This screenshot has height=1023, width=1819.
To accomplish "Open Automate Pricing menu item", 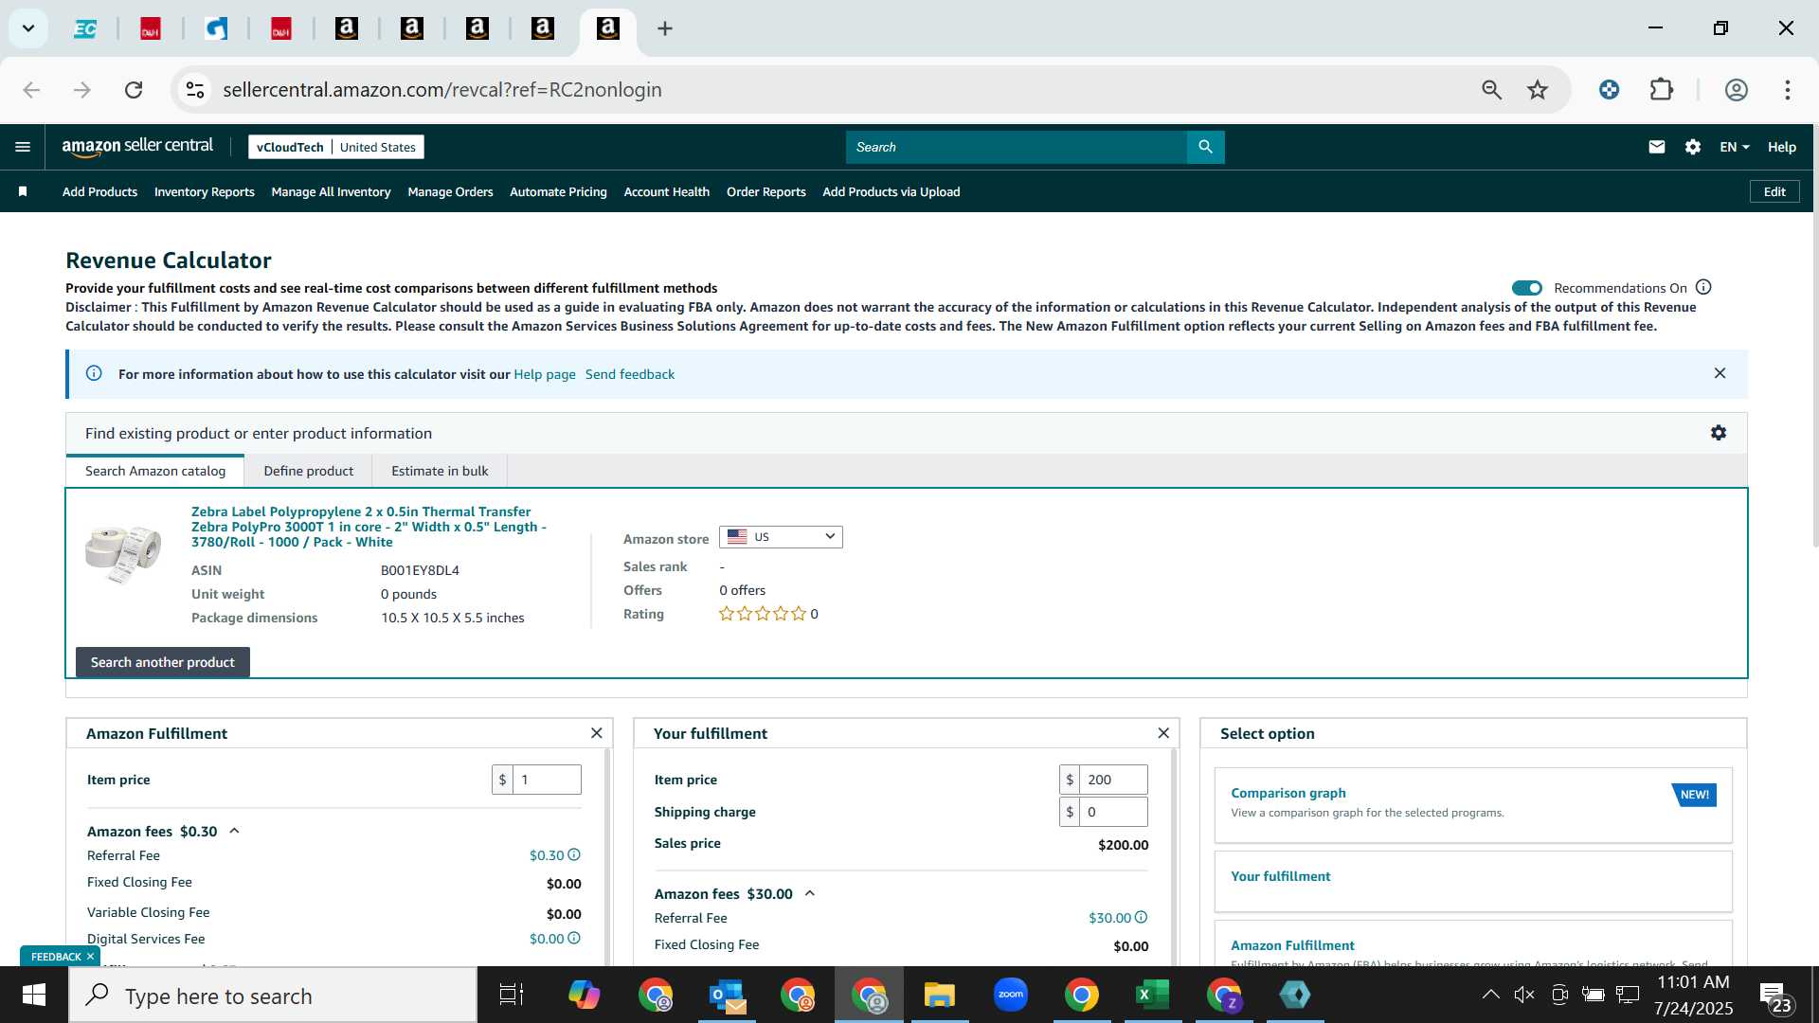I will 558,191.
